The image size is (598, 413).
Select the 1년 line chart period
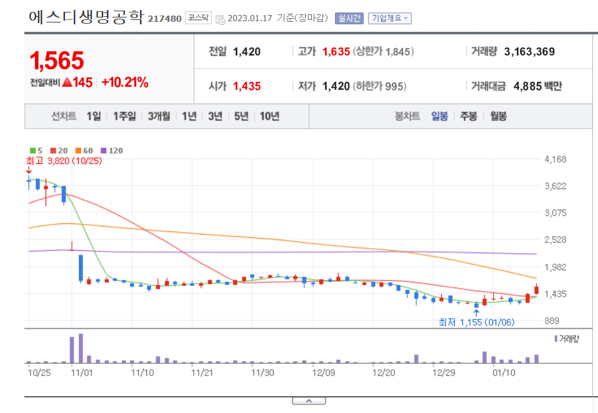[x=189, y=116]
